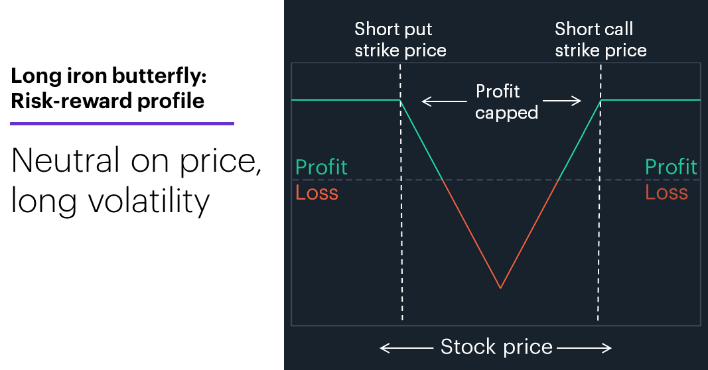Click the right arrow beside Stock price

pos(585,348)
